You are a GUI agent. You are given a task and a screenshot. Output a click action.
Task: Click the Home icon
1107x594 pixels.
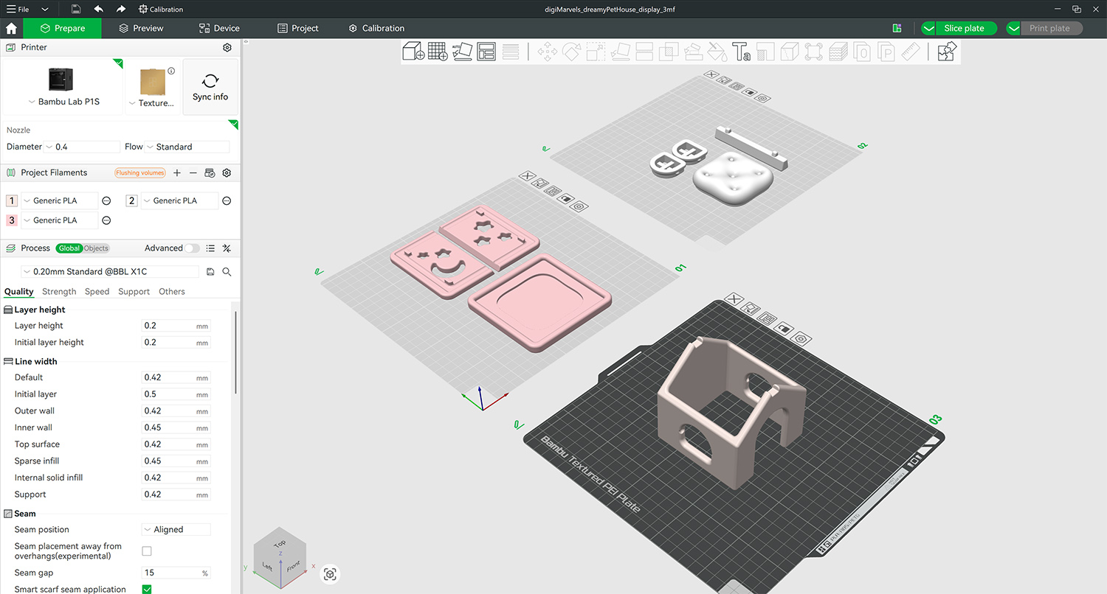[x=11, y=28]
